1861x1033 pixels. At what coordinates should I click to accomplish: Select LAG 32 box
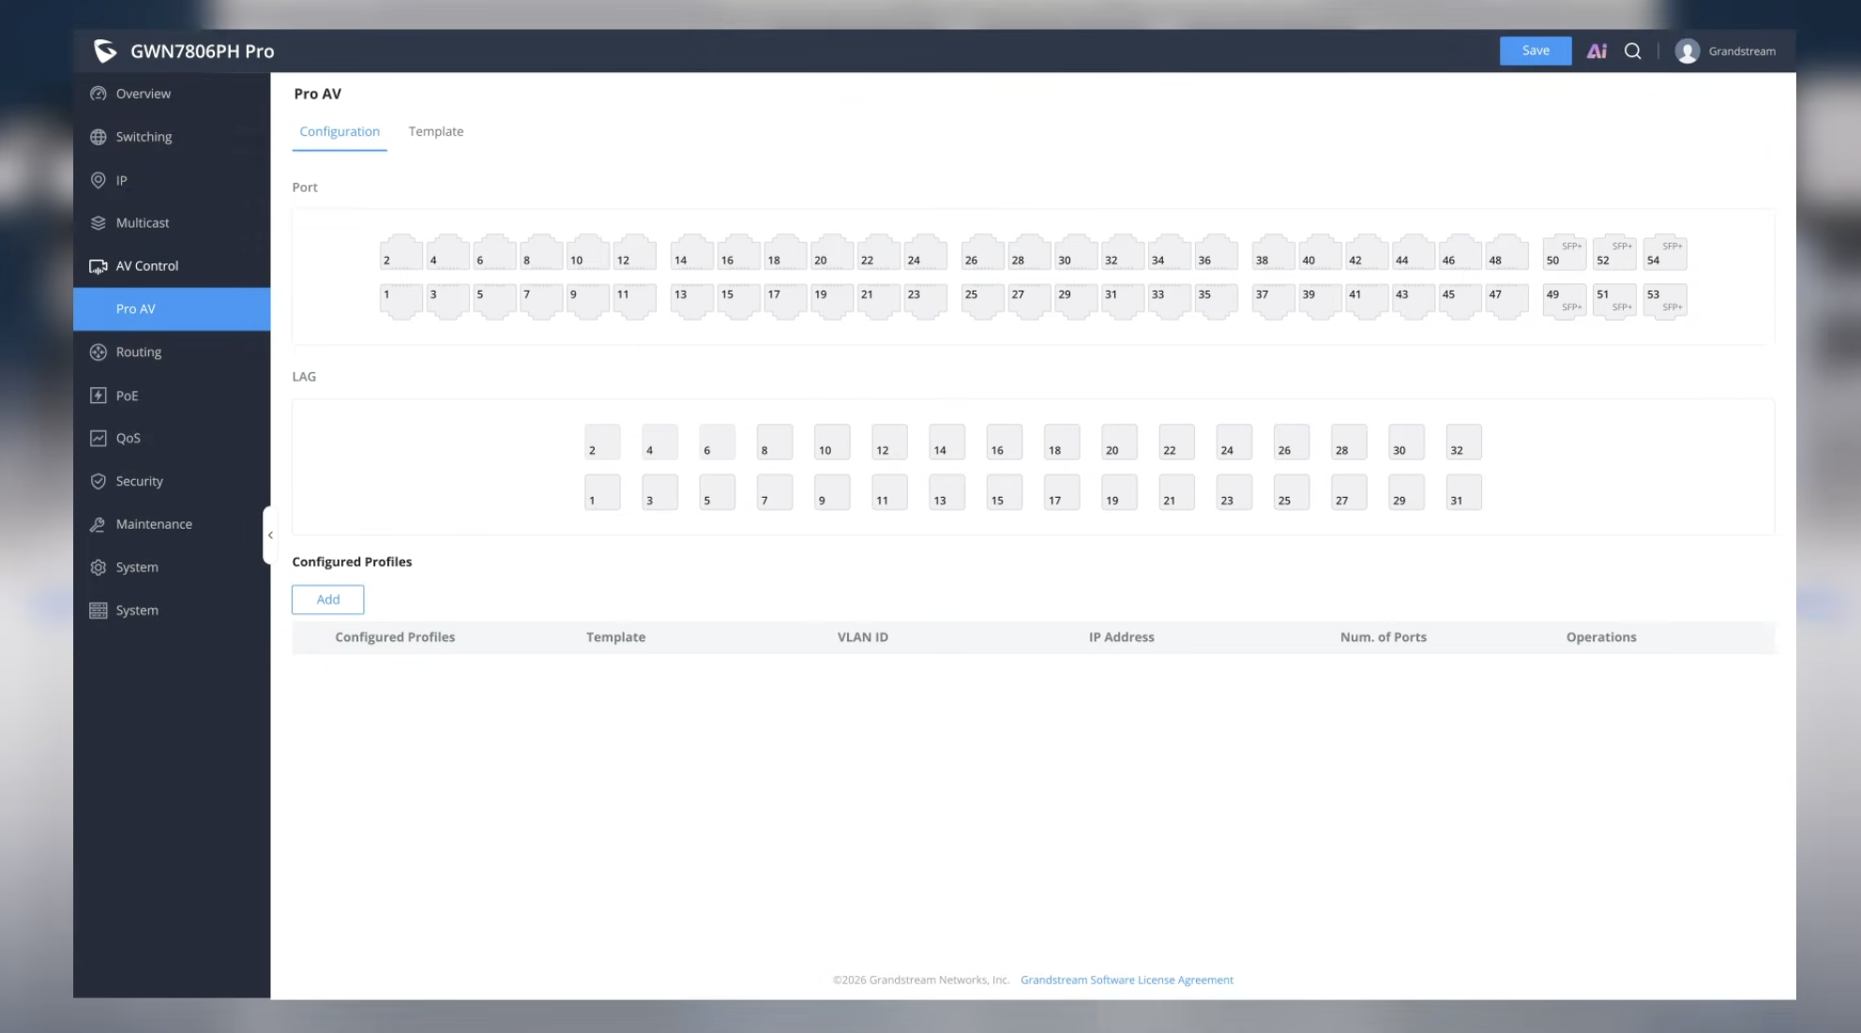pyautogui.click(x=1463, y=442)
